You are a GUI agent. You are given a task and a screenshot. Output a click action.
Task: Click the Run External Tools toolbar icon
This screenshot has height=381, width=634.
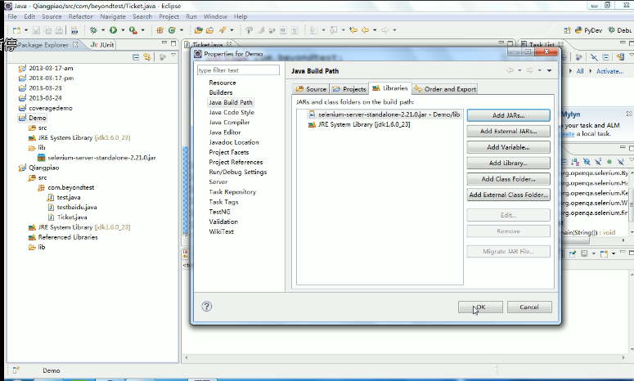pos(133,30)
